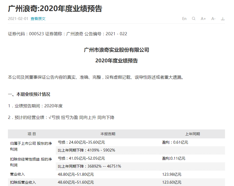
Task: Click the cell 比上年同期下降：4109% - 5902%
Action: click(x=86, y=150)
